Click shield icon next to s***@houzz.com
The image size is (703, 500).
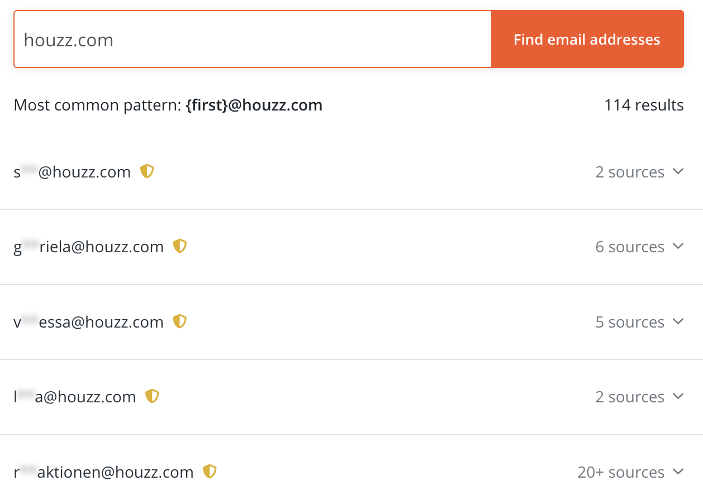(147, 171)
